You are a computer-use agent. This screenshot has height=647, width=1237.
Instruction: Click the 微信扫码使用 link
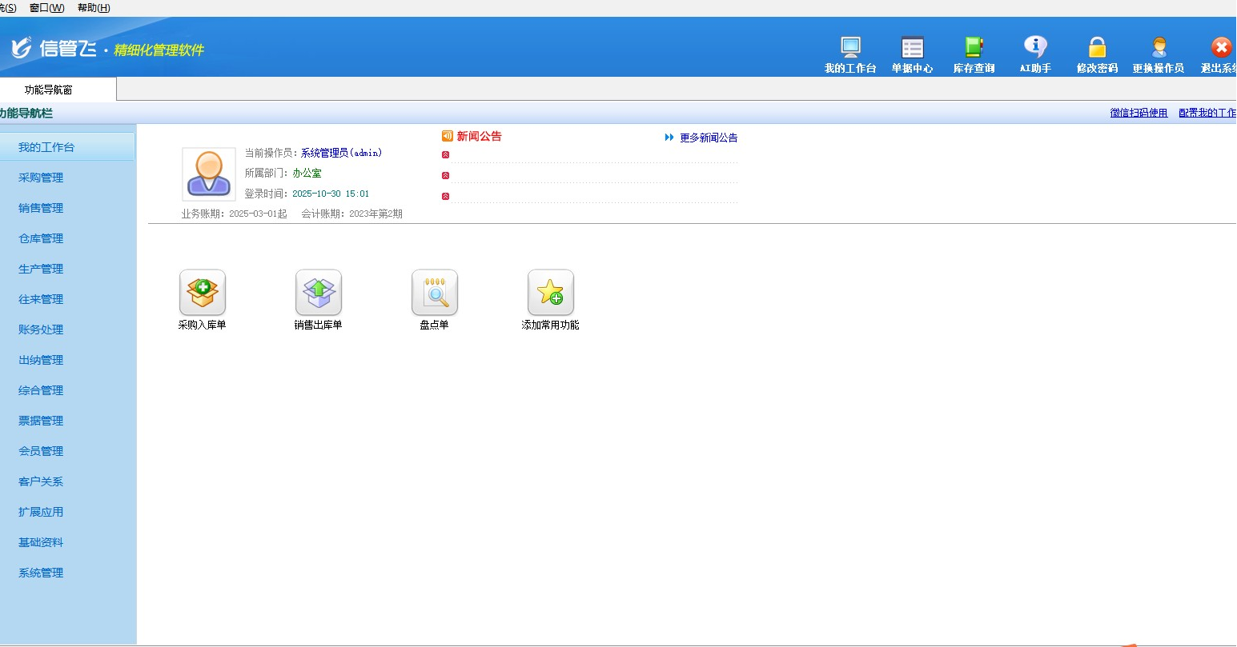click(x=1139, y=113)
